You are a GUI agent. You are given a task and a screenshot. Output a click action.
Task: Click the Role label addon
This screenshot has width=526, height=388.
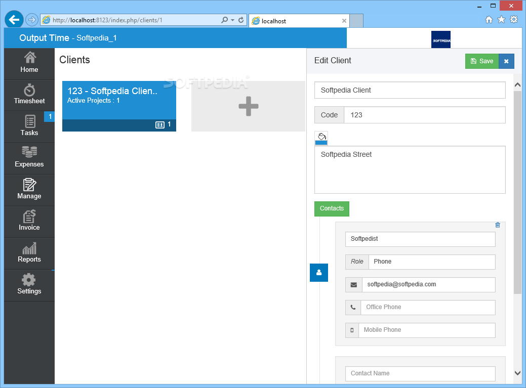coord(357,262)
